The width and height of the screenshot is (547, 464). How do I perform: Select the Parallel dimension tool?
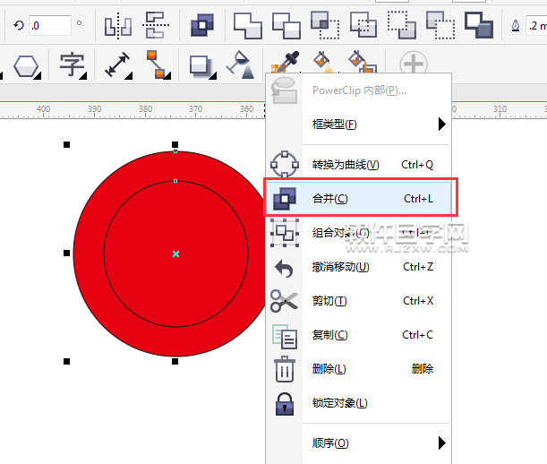point(117,64)
